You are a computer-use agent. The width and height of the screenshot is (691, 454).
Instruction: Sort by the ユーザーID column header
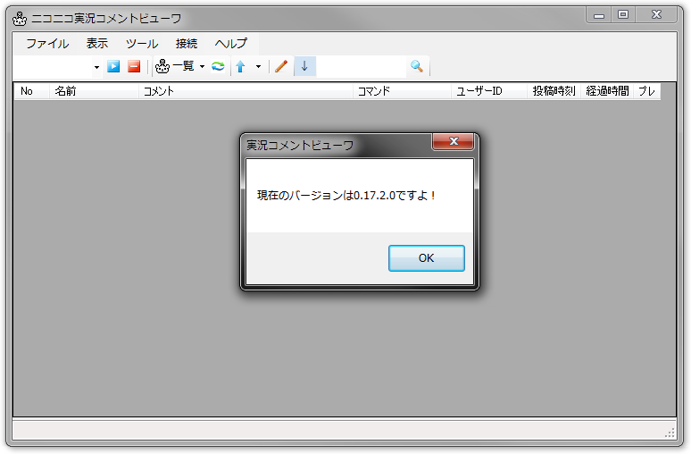488,91
